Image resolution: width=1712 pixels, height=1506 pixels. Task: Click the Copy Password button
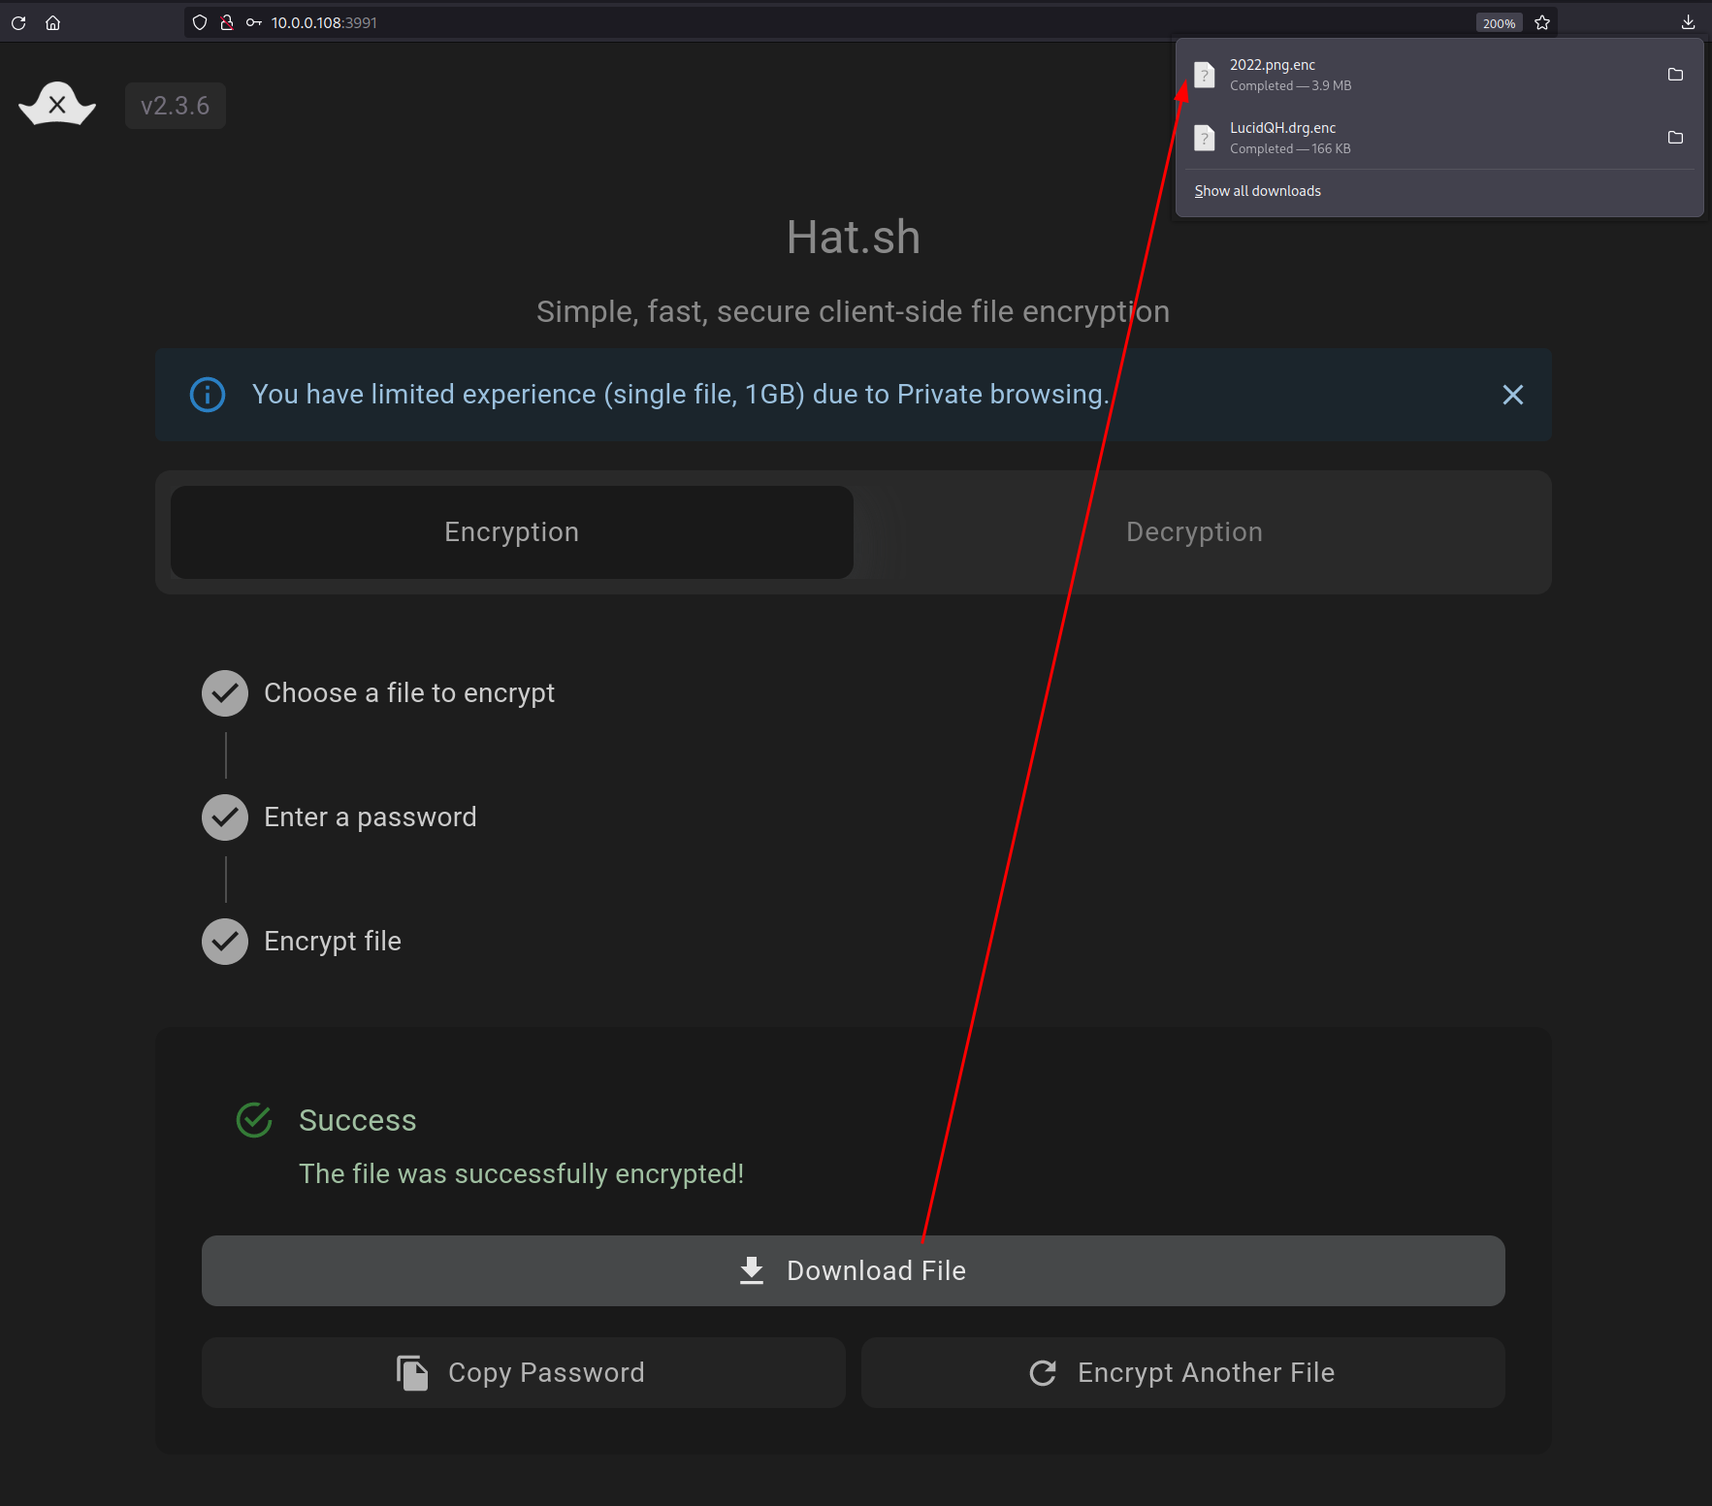524,1373
